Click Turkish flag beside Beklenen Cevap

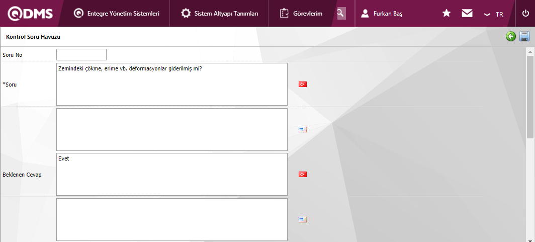(303, 175)
